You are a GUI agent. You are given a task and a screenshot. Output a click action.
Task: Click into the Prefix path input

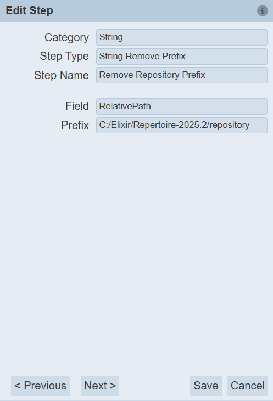pyautogui.click(x=182, y=125)
